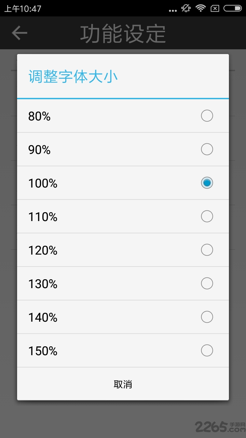Tap the SIM card status icon

(x=215, y=8)
